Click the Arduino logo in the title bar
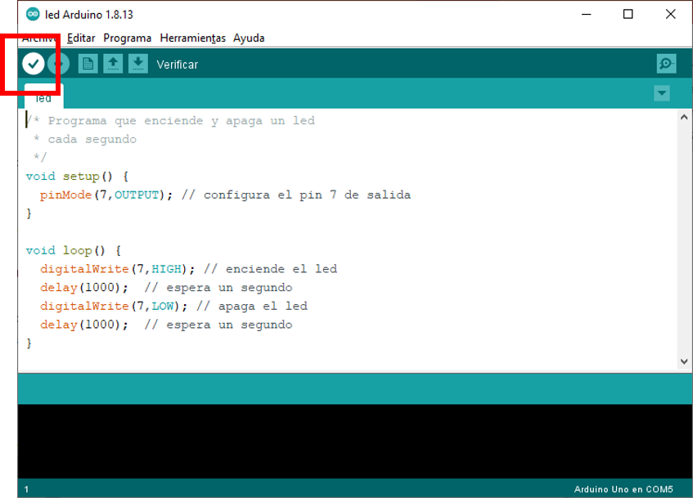The width and height of the screenshot is (693, 498). pos(33,14)
